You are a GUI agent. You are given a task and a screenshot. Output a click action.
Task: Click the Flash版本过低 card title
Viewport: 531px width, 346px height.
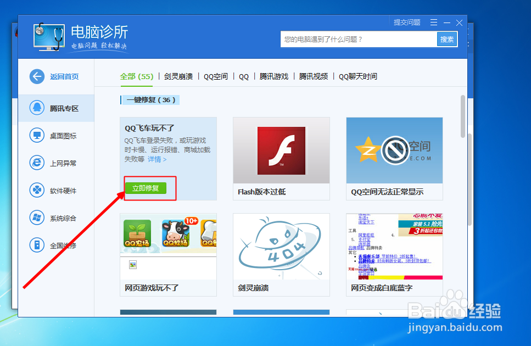coord(262,192)
